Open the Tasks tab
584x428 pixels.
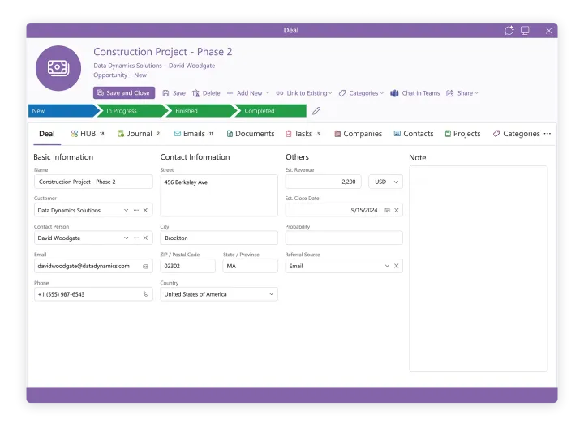303,134
